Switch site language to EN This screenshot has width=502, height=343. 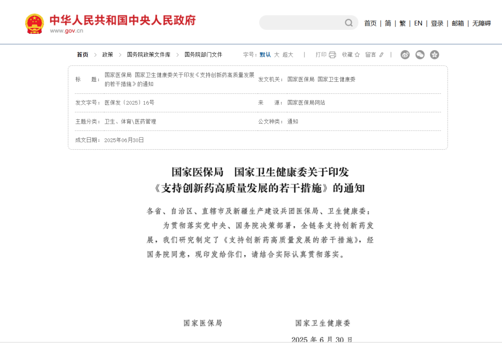[418, 23]
